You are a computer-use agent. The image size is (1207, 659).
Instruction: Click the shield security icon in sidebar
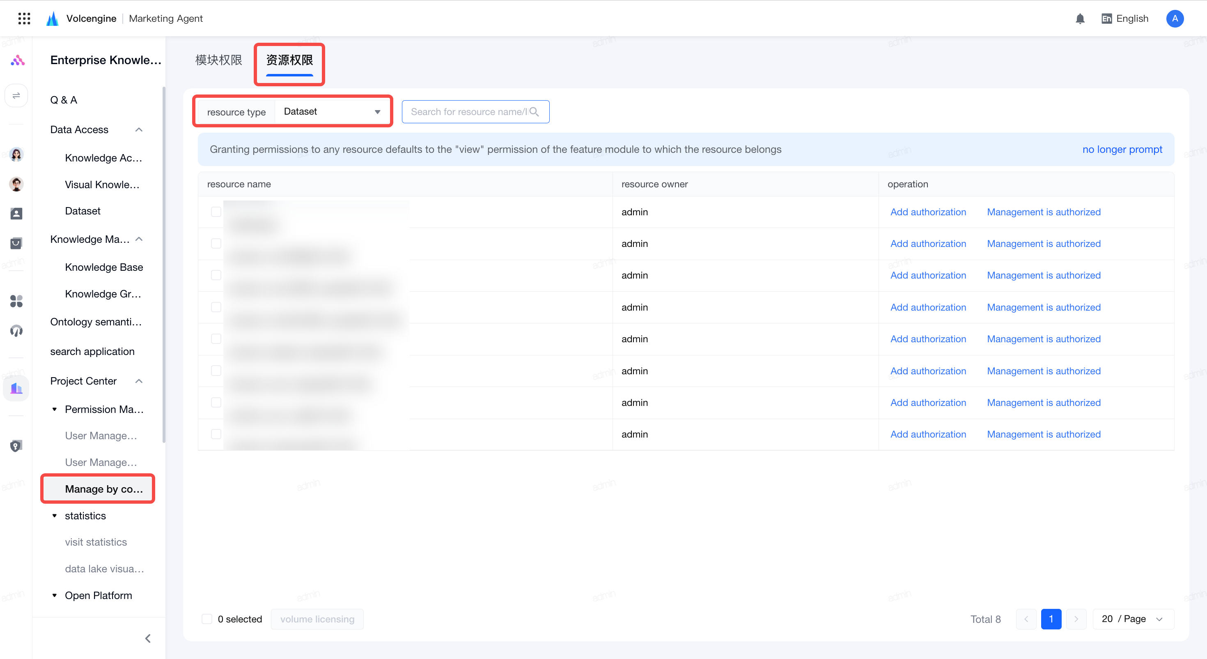tap(16, 446)
